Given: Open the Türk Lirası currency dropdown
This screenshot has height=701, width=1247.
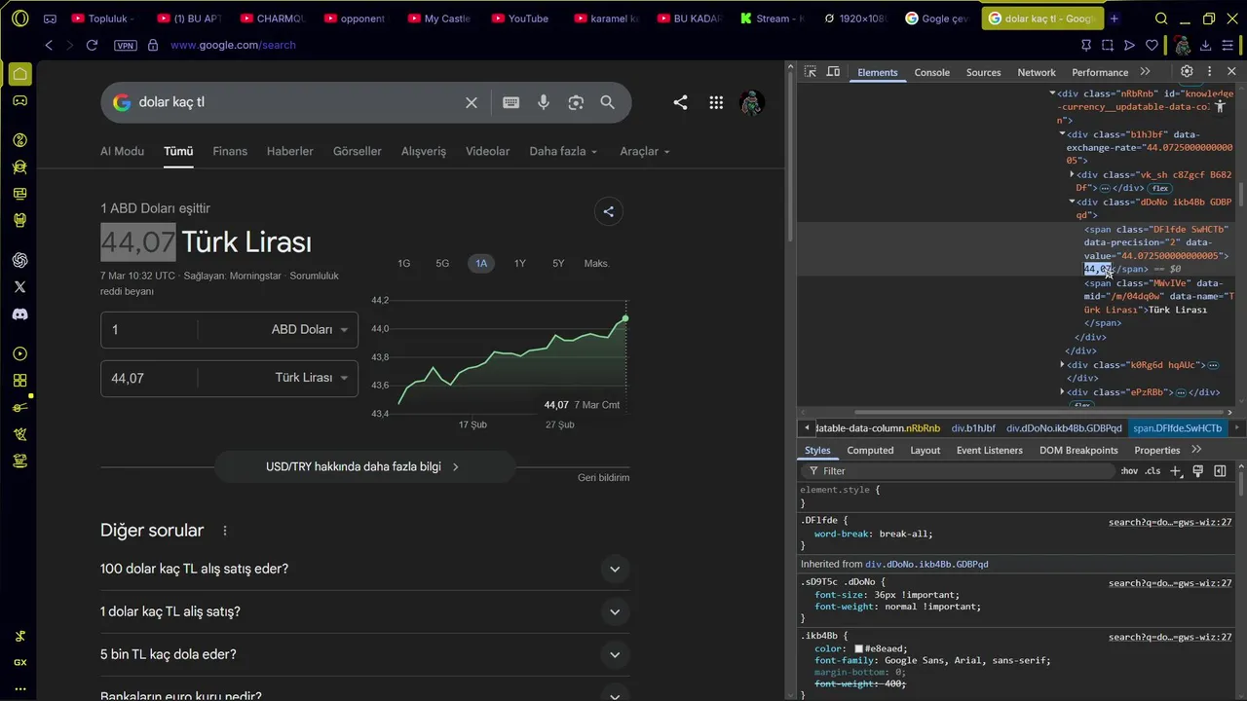Looking at the screenshot, I should [312, 378].
